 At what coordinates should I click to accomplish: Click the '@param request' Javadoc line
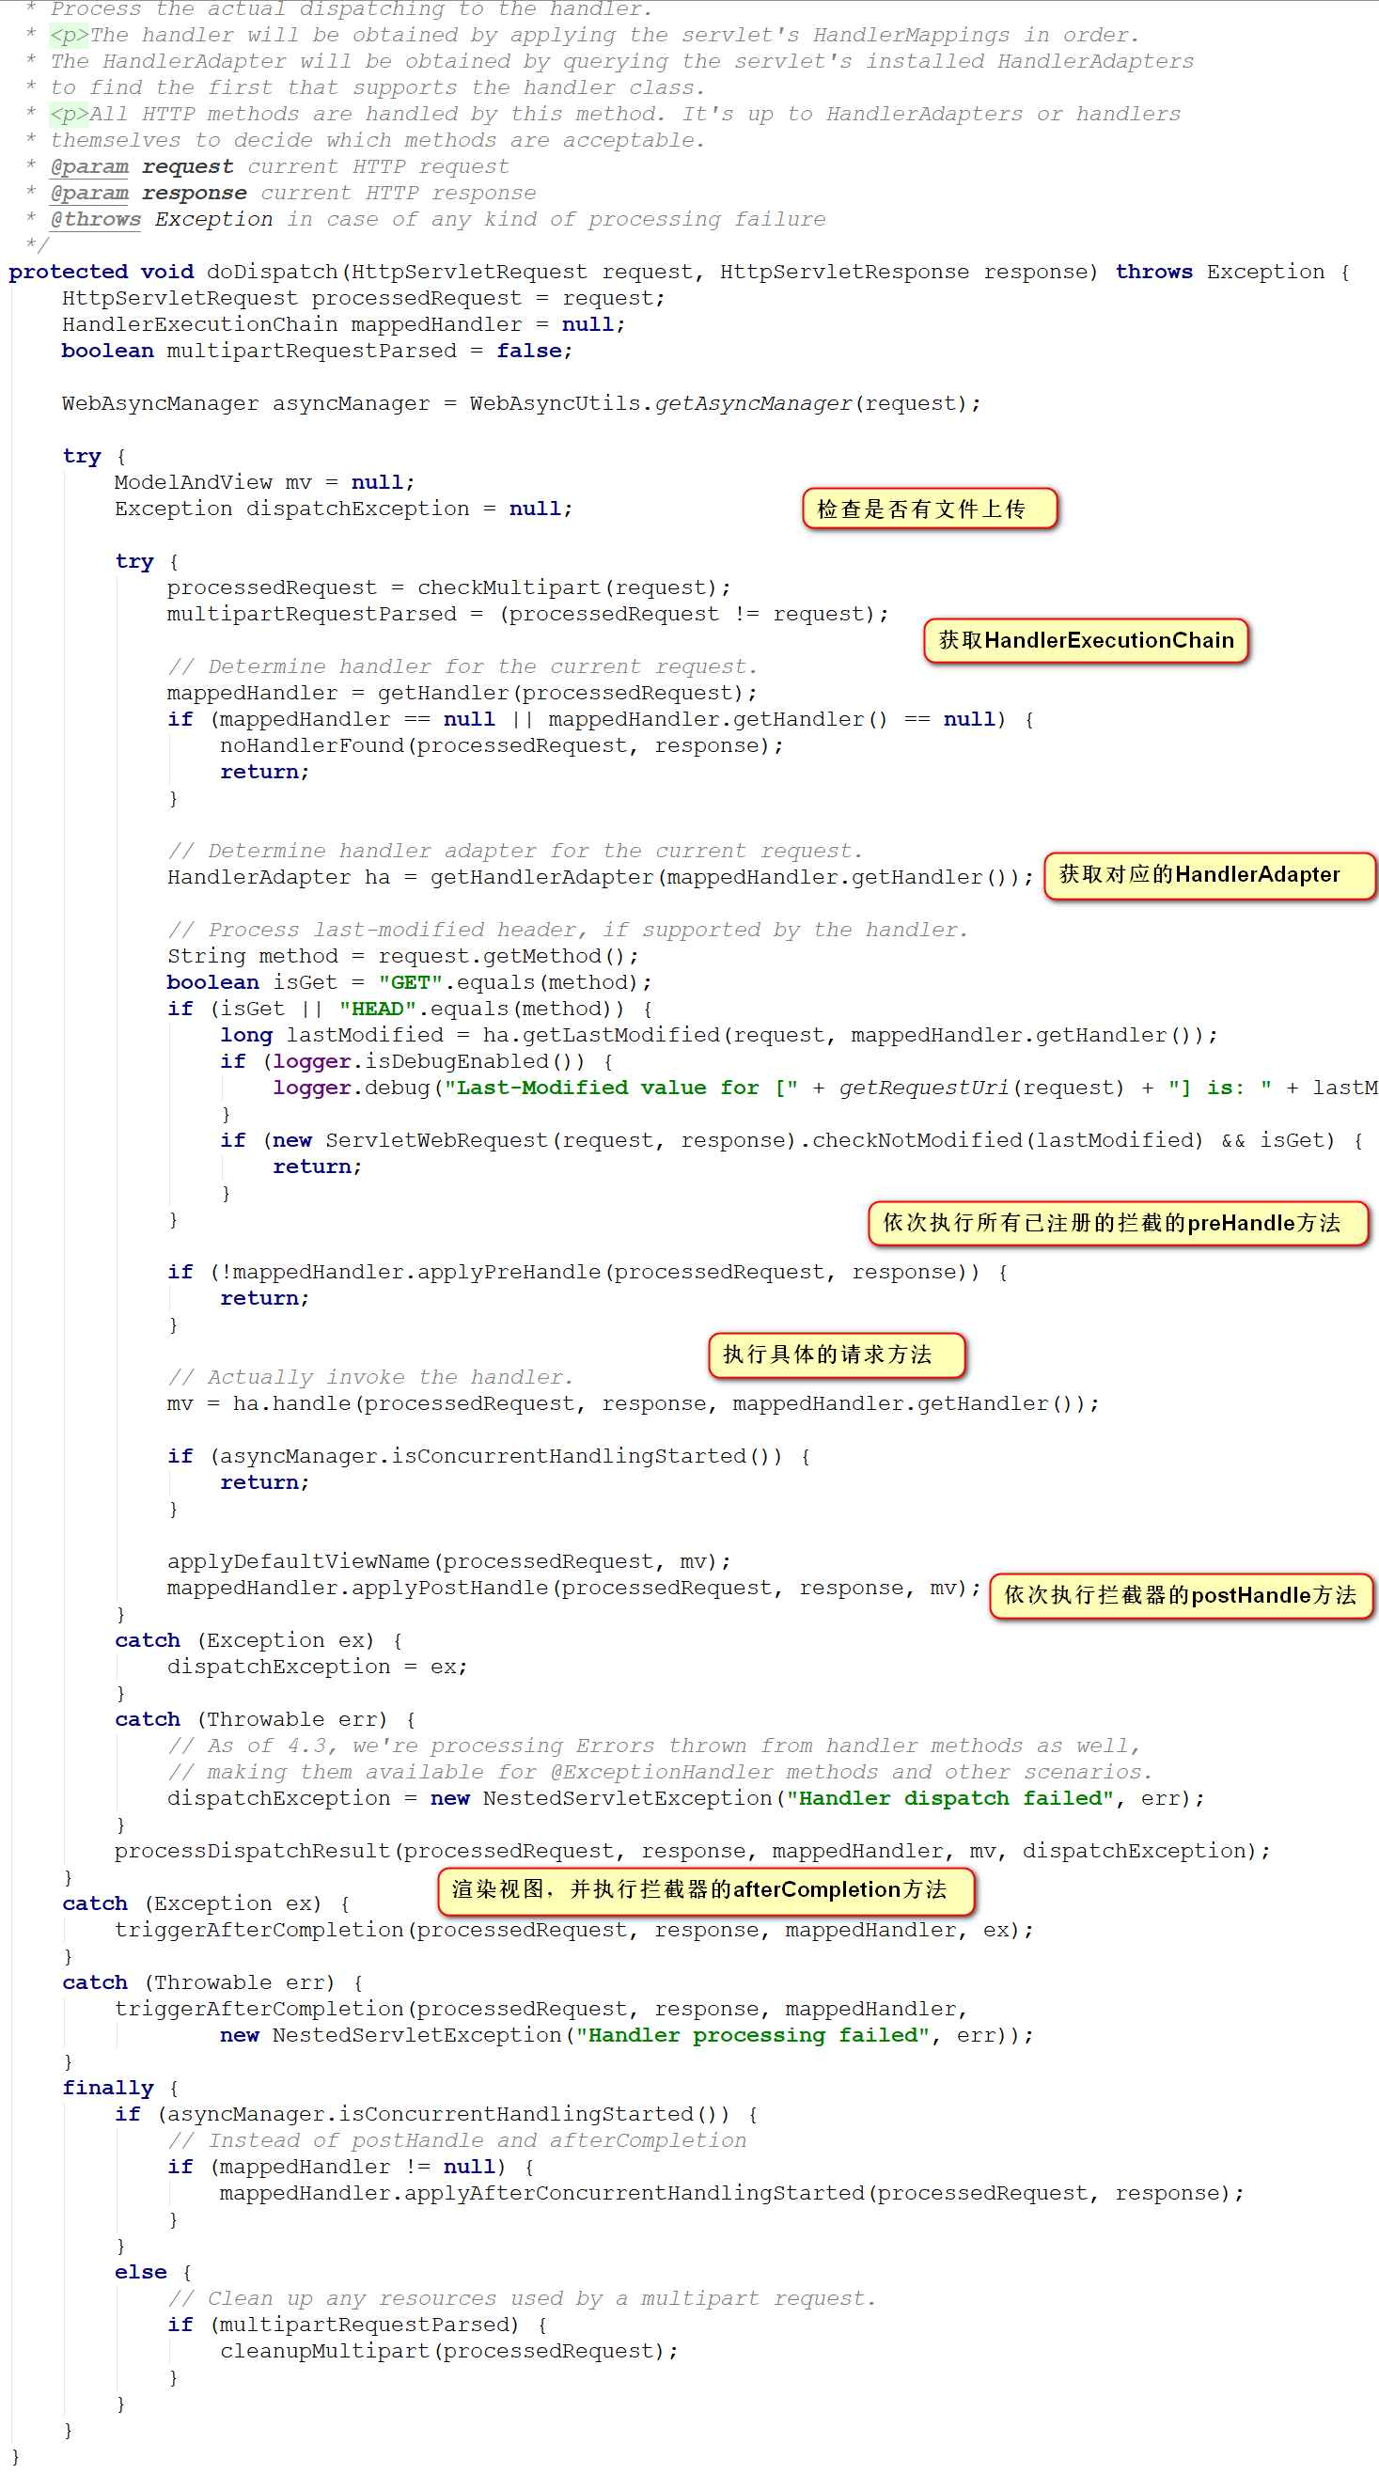click(279, 166)
